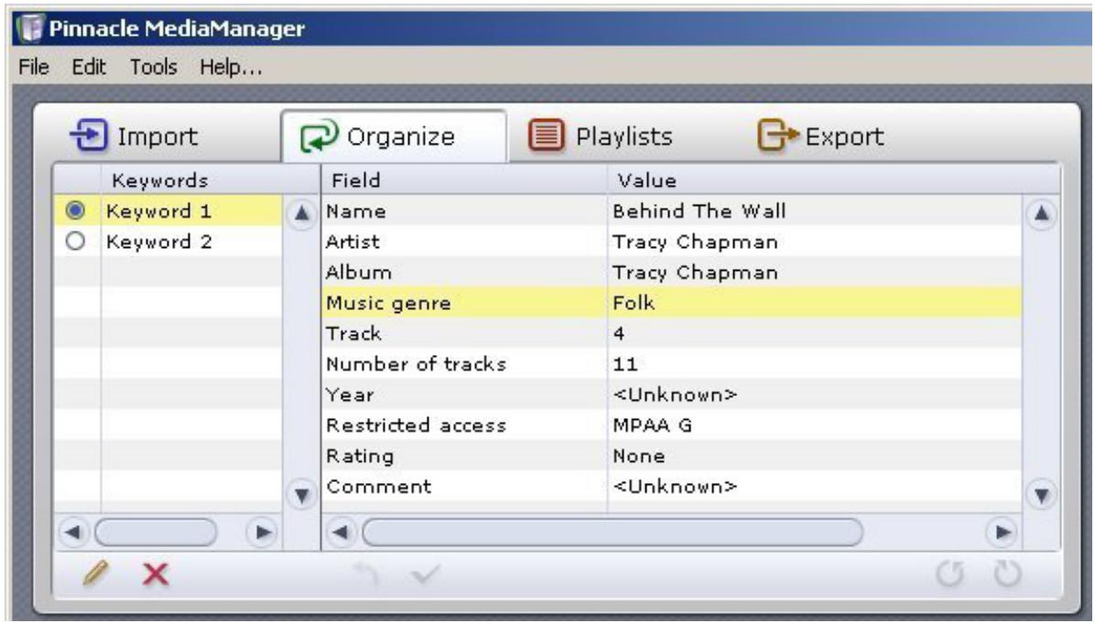Select the Keyword 1 label
This screenshot has width=1095, height=623.
pyautogui.click(x=158, y=210)
